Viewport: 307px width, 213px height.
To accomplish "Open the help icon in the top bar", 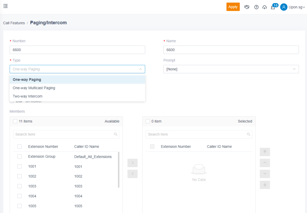I will [256, 7].
